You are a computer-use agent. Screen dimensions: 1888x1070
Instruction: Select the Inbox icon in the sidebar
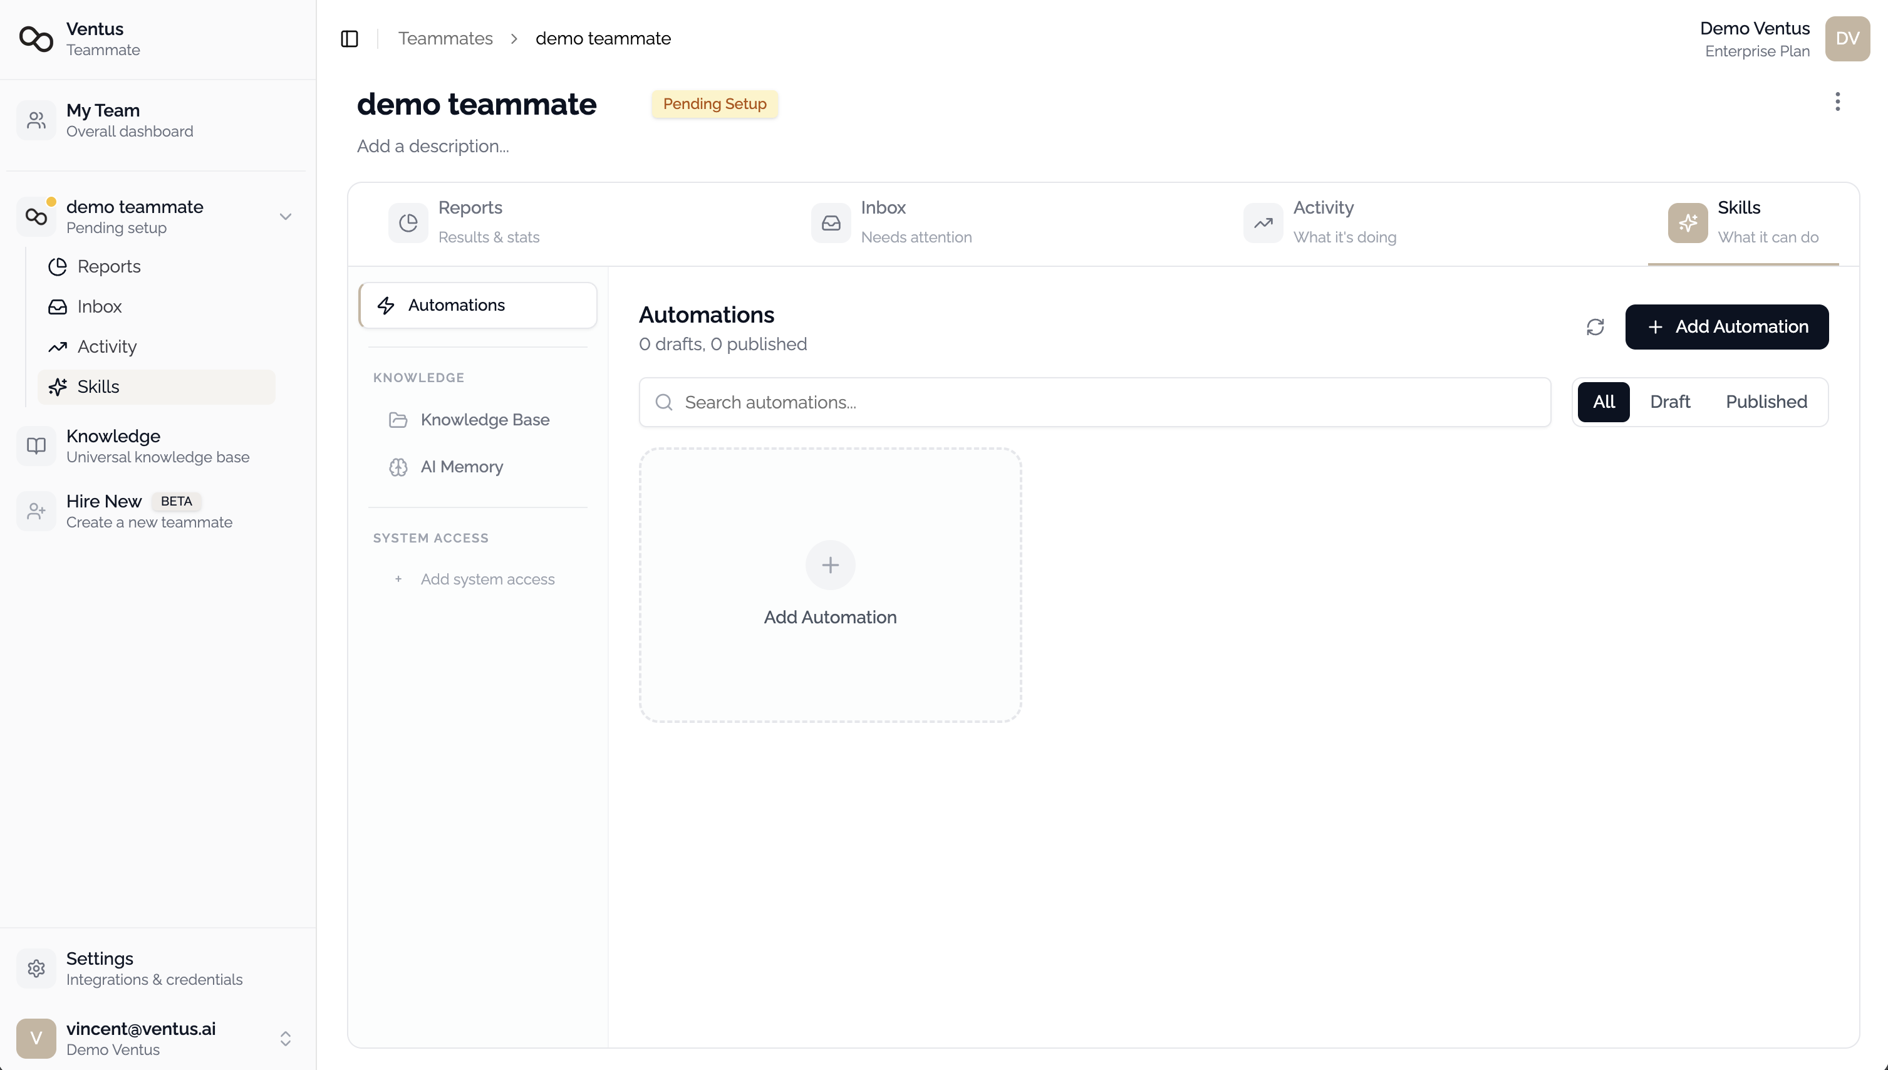[x=58, y=306]
